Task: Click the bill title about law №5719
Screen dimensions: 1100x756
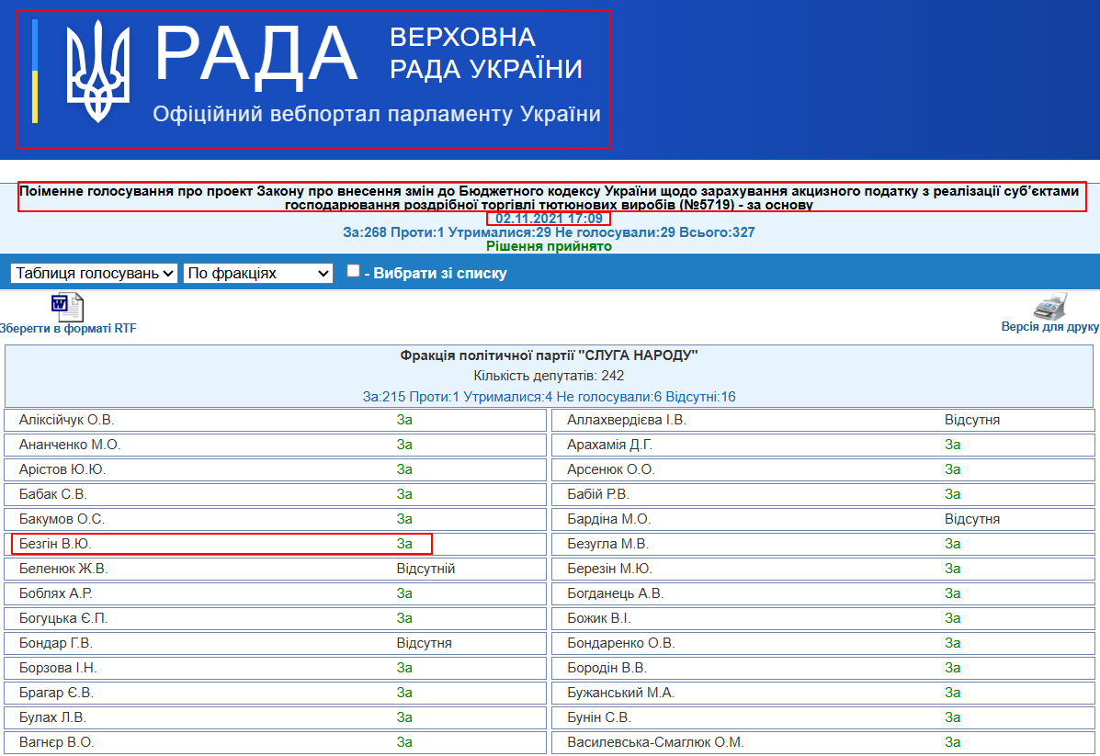Action: (549, 197)
